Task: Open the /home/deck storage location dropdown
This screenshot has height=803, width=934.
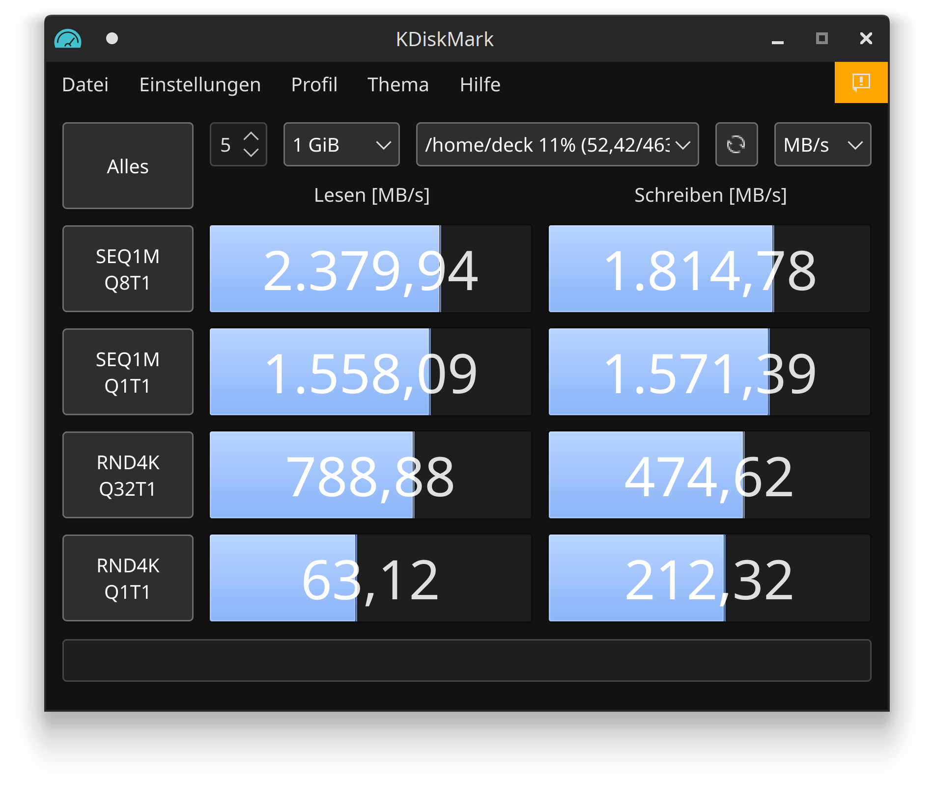Action: pos(557,144)
